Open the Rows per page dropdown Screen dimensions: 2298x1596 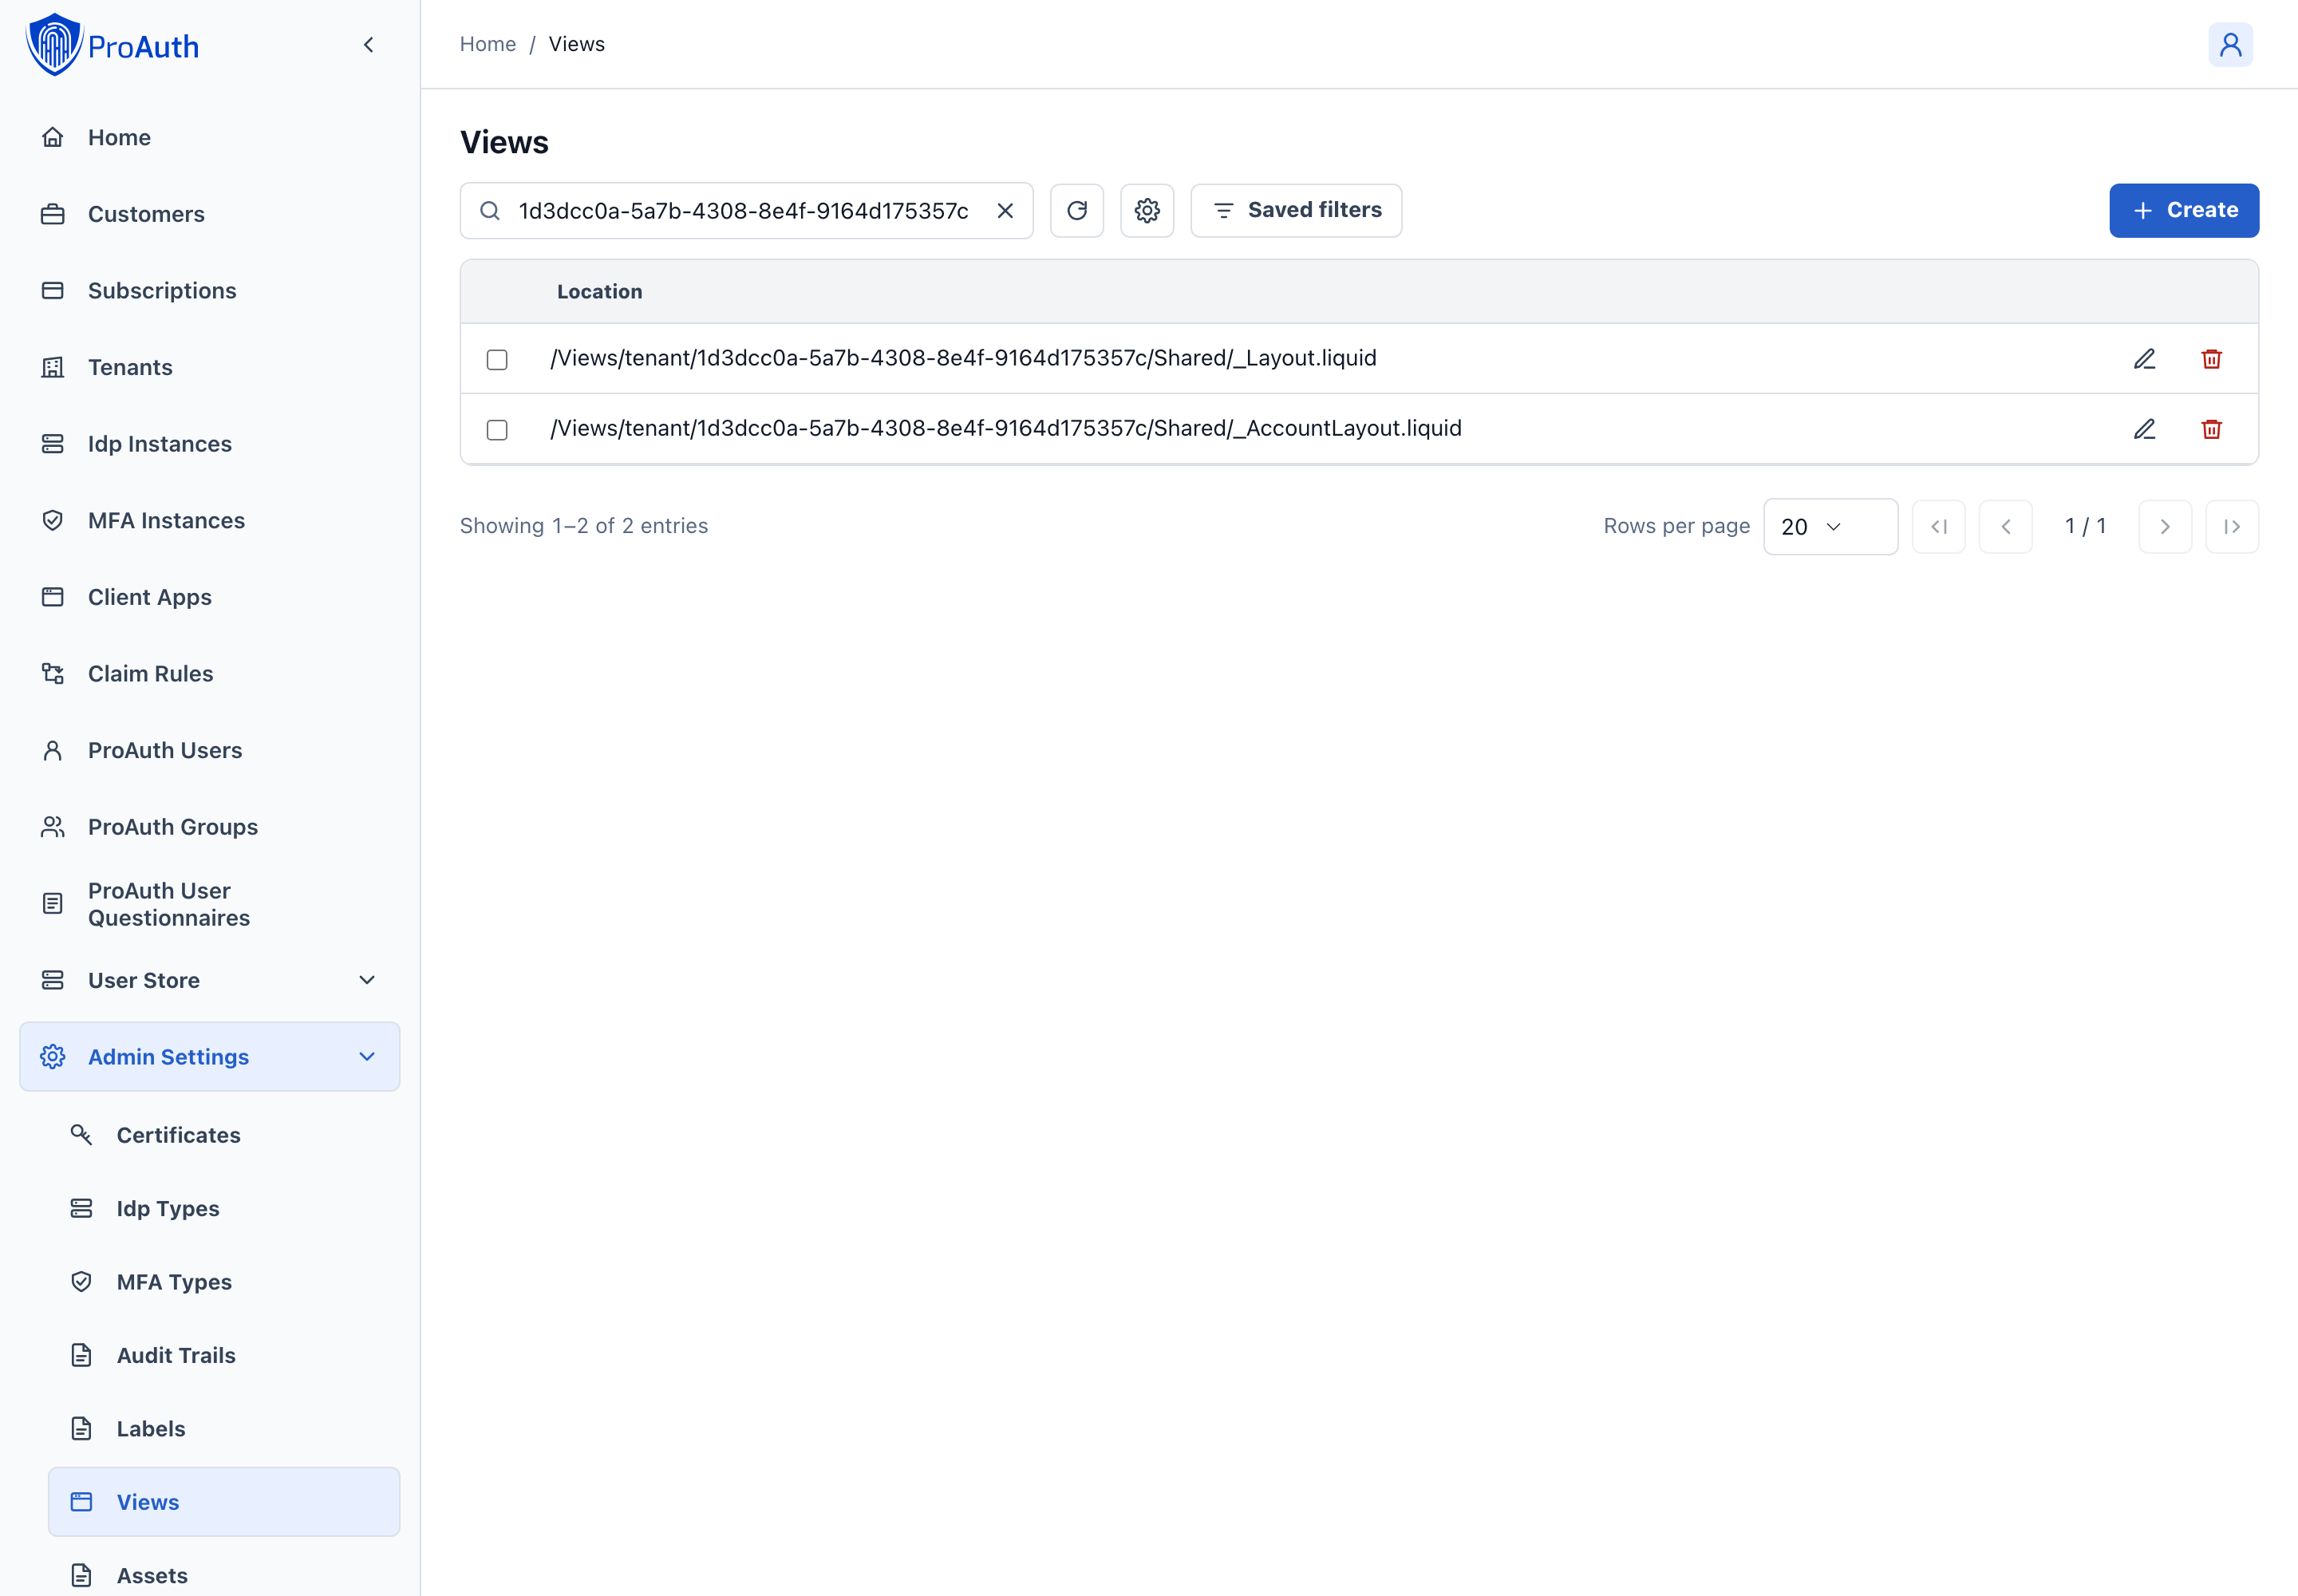[x=1830, y=527]
